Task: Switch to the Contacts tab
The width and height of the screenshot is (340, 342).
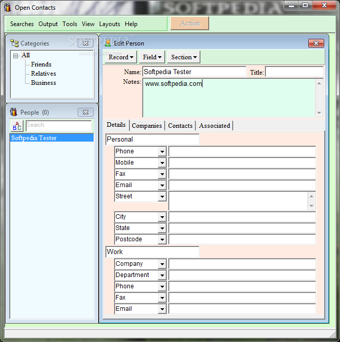Action: pos(180,126)
